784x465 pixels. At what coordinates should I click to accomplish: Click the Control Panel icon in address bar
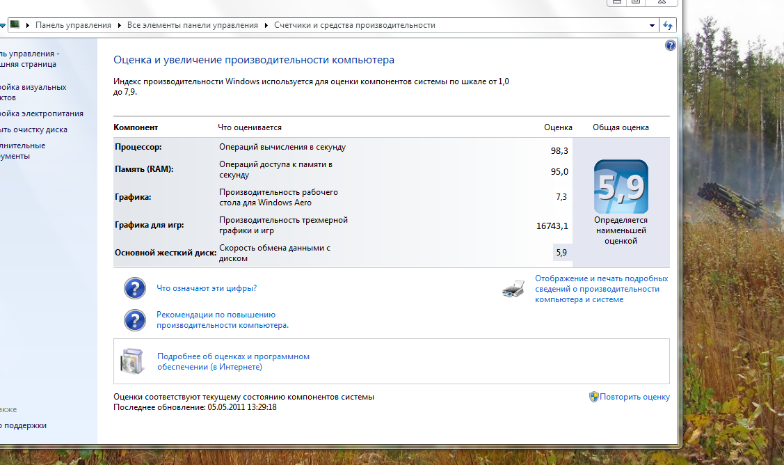click(x=15, y=25)
